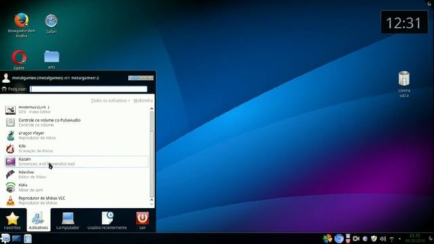Click the application list vertical scrollbar track
434x244 pixels.
(151, 154)
